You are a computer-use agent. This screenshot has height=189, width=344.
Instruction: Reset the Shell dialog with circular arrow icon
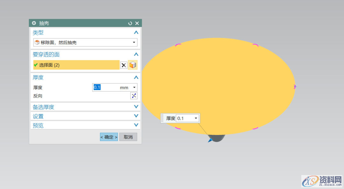[x=130, y=23]
